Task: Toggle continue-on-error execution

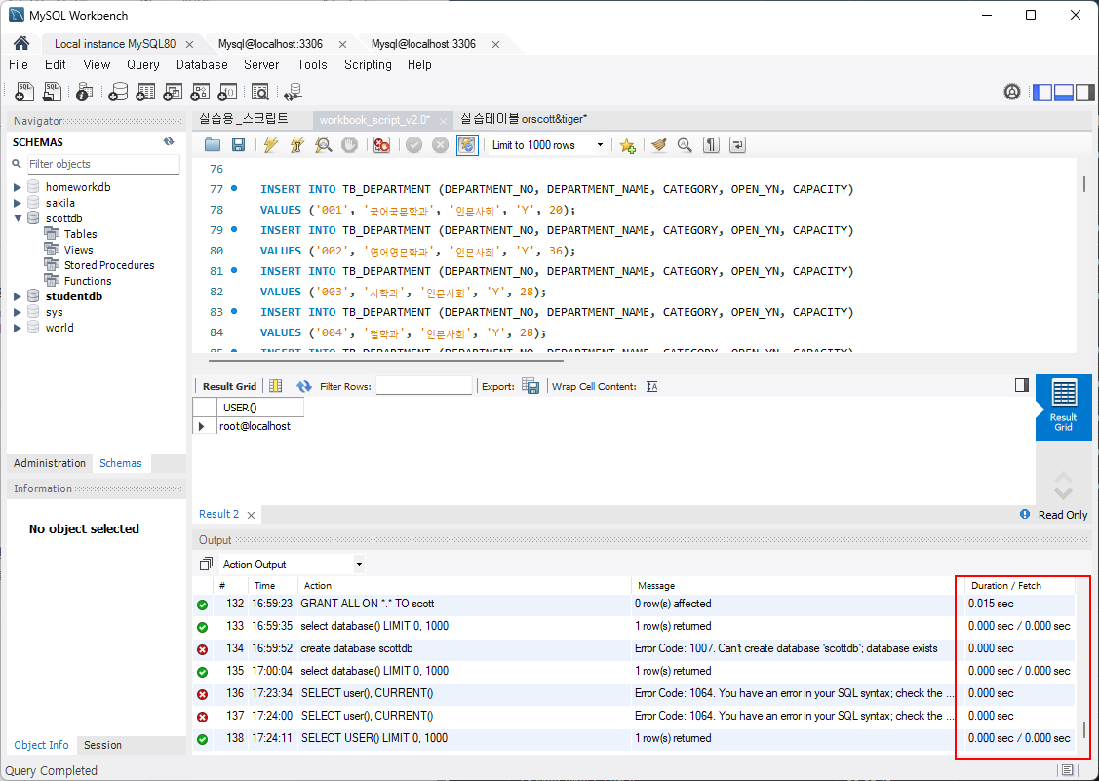Action: [381, 145]
